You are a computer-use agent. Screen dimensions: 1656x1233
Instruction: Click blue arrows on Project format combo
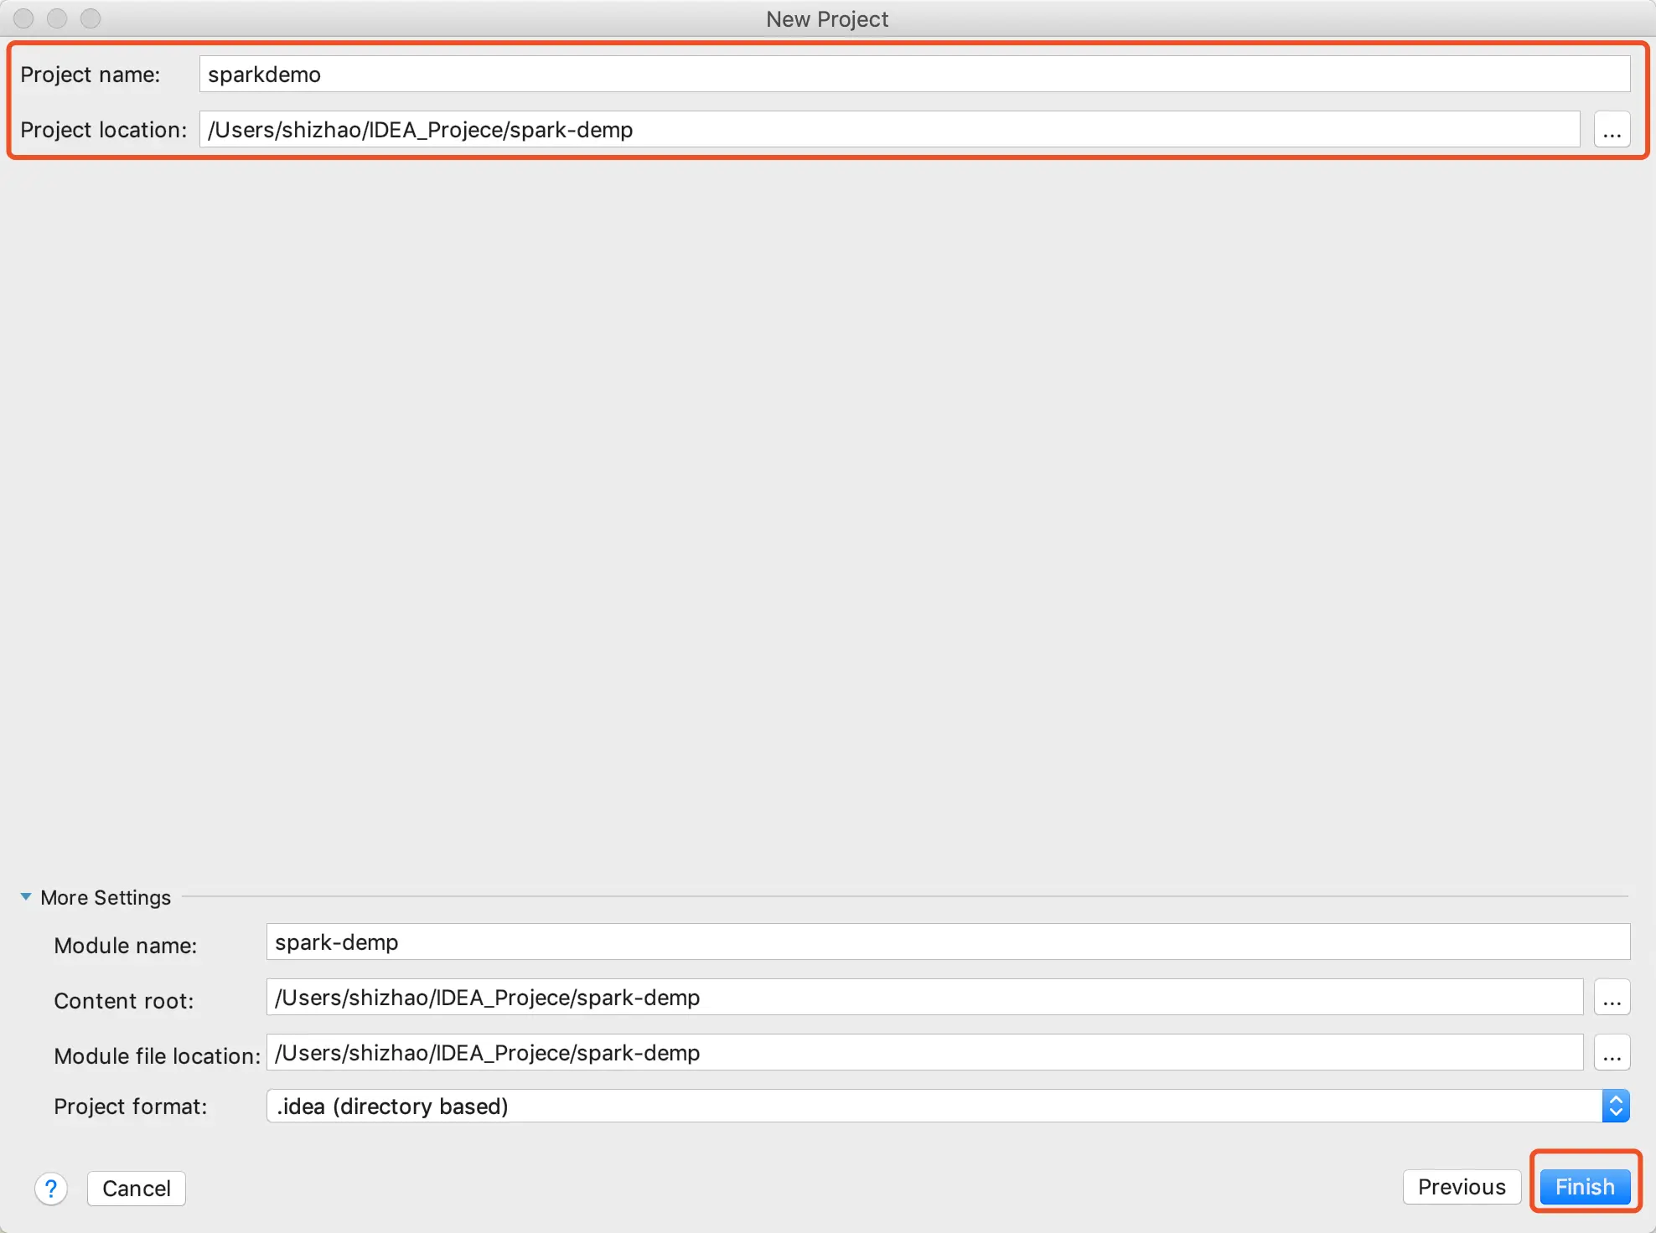[x=1615, y=1107]
